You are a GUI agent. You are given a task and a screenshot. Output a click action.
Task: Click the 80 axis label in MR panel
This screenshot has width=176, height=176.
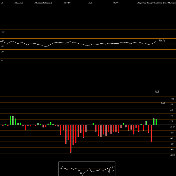pyautogui.click(x=172, y=105)
